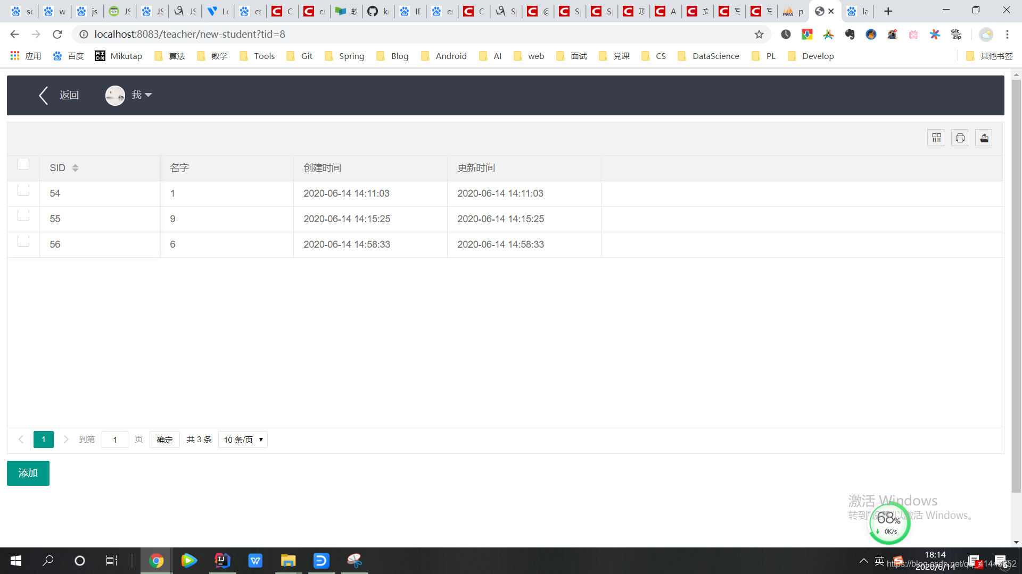
Task: Click the green 添加 button
Action: point(28,473)
